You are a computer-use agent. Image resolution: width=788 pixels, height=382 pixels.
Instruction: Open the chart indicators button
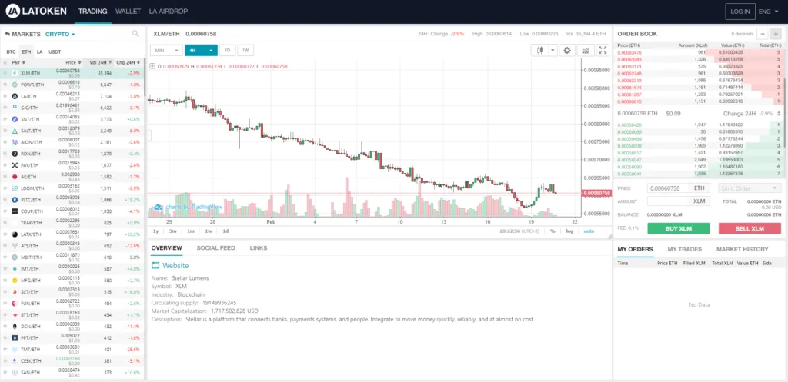(585, 50)
